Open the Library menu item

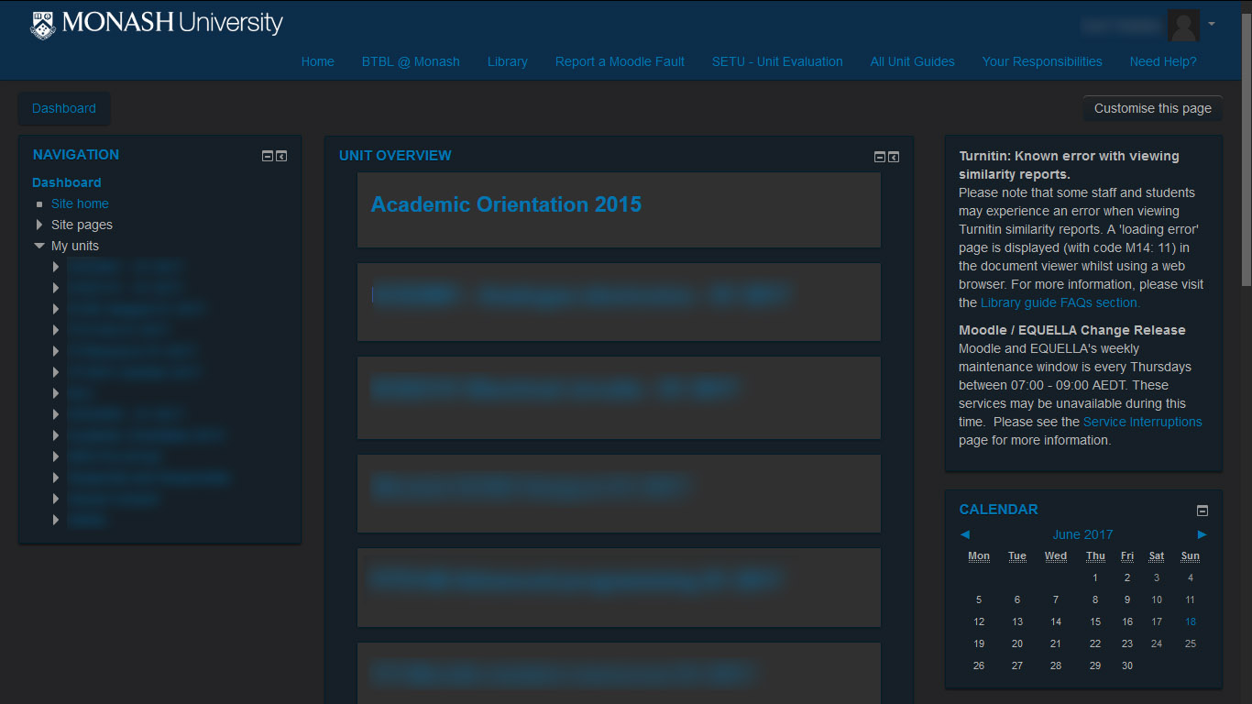click(507, 61)
